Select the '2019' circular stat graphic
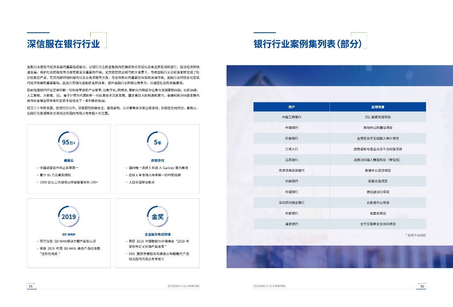 click(x=69, y=217)
